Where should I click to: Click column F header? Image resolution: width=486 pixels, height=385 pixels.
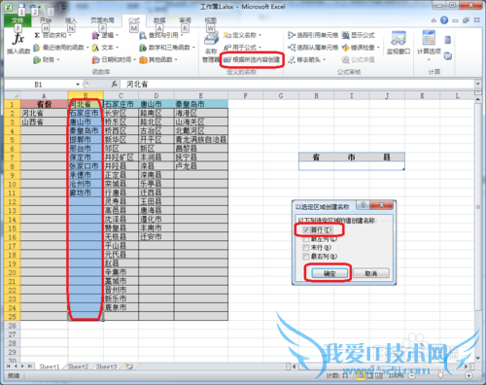tap(245, 95)
